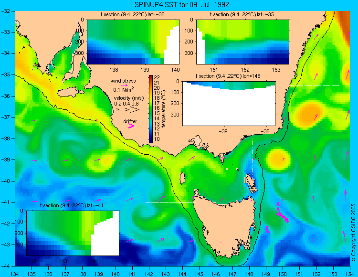Image resolution: width=358 pixels, height=277 pixels.
Task: Click the vertical white dashed section line at longitude 148
Action: tap(253, 158)
